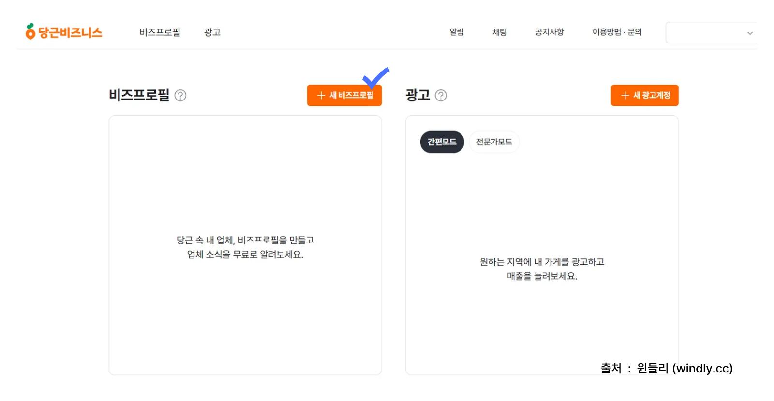Viewport: 774px width, 401px height.
Task: Expand the account dropdown at top right
Action: click(x=749, y=32)
